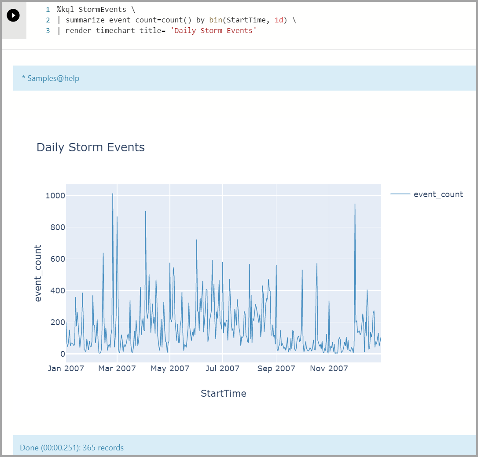Click line number 2 in the code cell
The image size is (478, 457).
48,20
